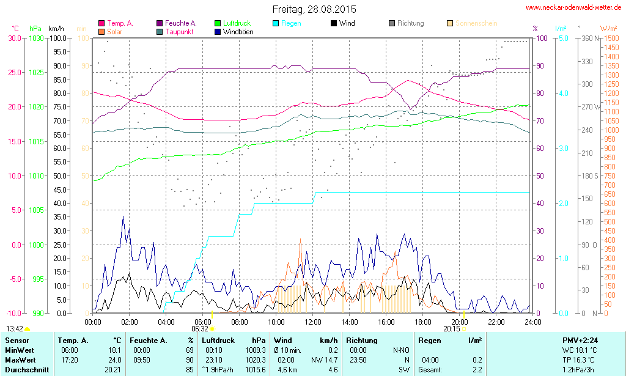Click the cyan Regen legend square
626x376 pixels.
[276, 23]
